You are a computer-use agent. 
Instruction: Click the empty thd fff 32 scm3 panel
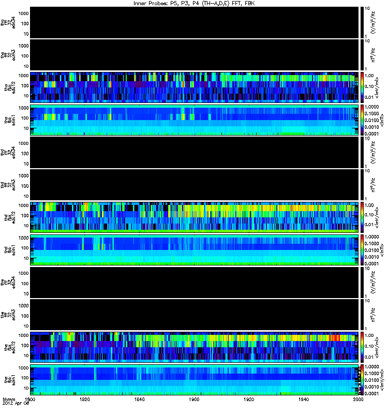click(x=195, y=185)
